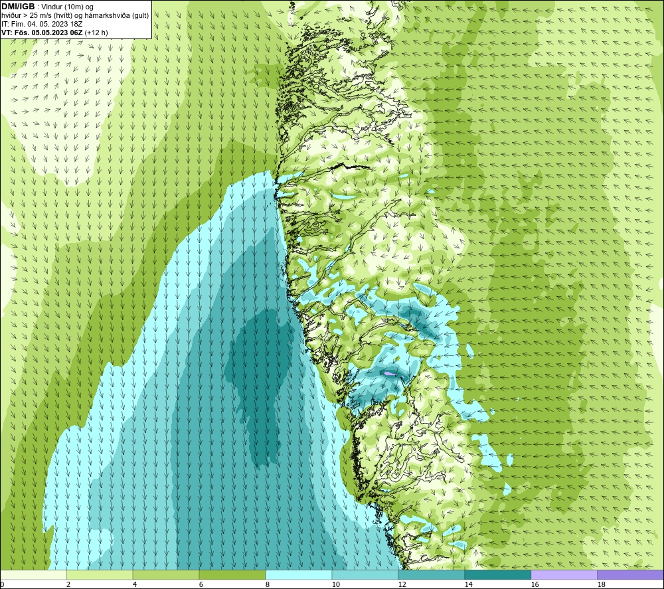Screen dimensions: 664x589
Task: Click the 14–16 m/s dark teal swatch
Action: pos(497,574)
